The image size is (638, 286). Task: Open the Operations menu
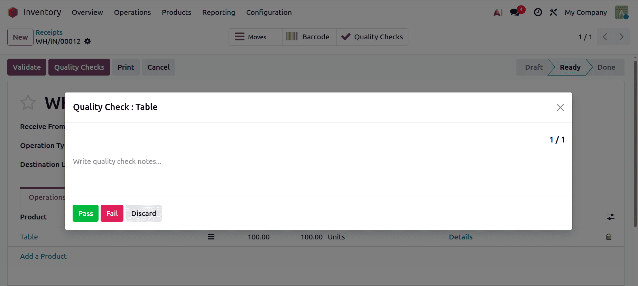[132, 12]
